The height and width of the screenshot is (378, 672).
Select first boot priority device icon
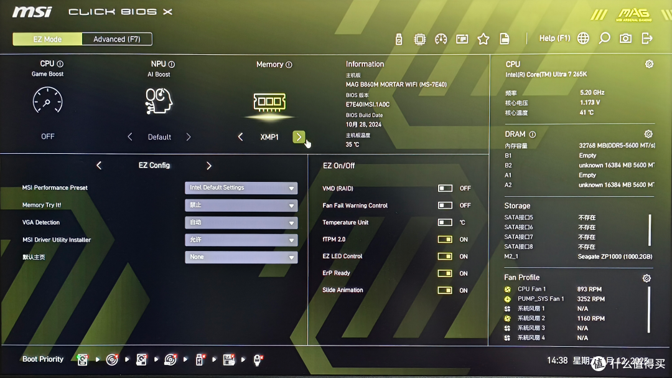[x=82, y=359]
